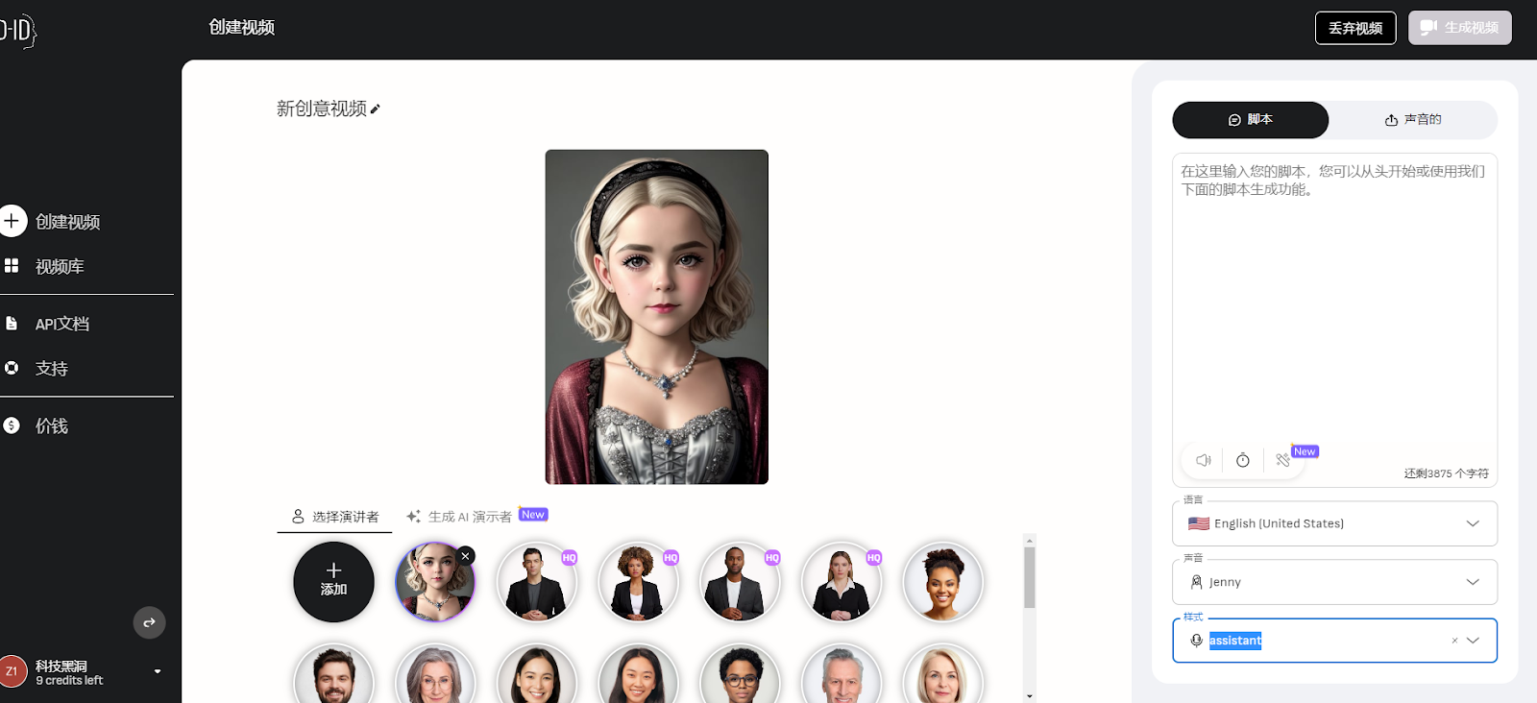This screenshot has height=703, width=1537.
Task: Click the 丢弃视频 button
Action: pos(1355,28)
